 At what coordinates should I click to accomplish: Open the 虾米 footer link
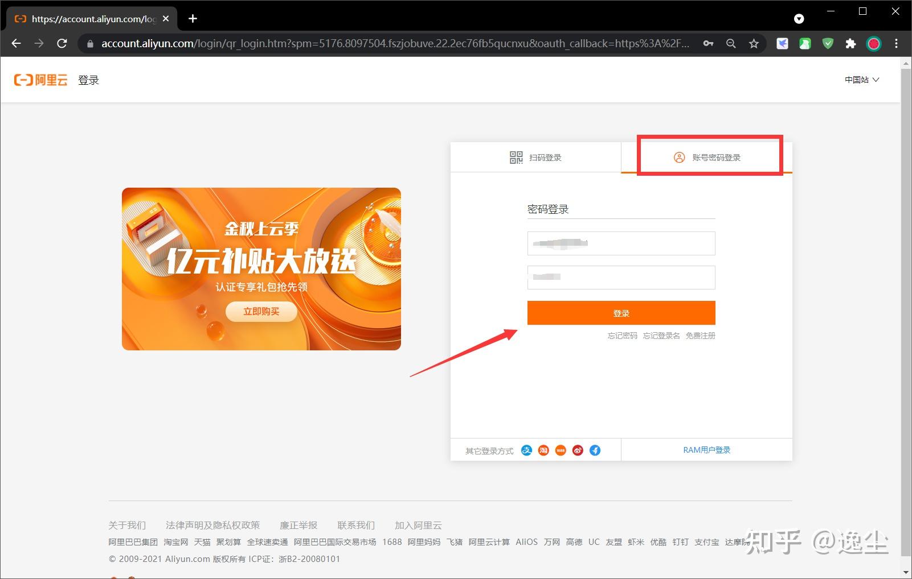(636, 542)
